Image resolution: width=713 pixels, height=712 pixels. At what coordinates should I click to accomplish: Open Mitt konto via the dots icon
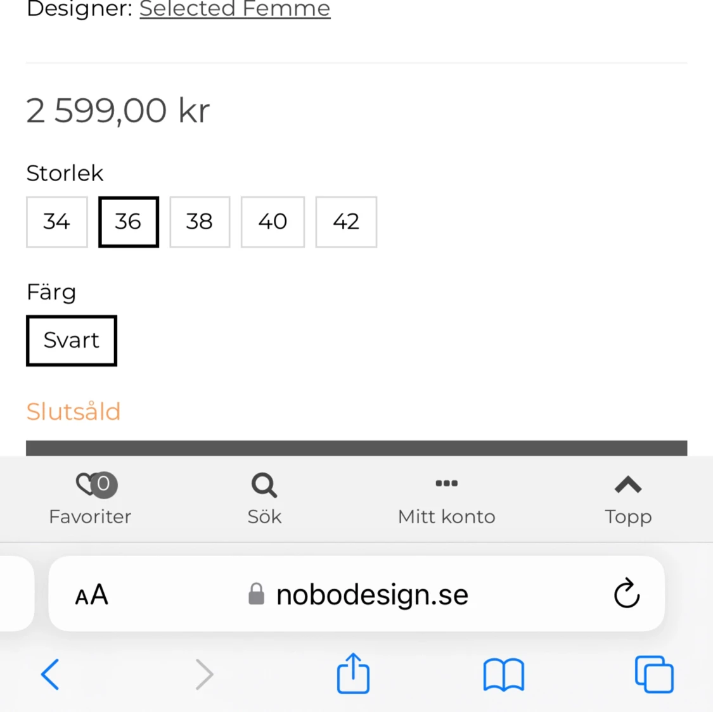(x=446, y=483)
